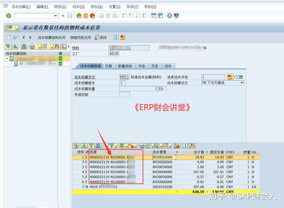Viewport: 284px width, 208px height.
Task: Click the 成本核算结构关闭 button
Action: click(52, 37)
